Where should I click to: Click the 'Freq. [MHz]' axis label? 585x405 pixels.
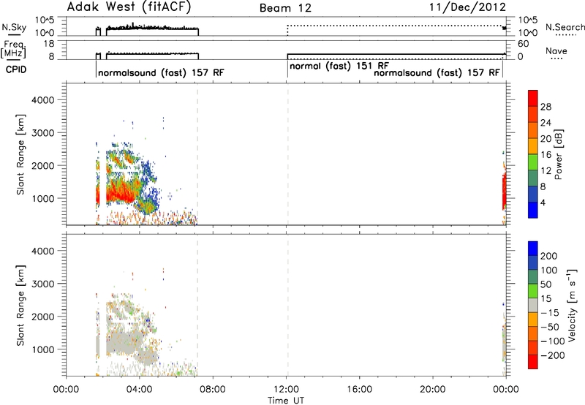point(13,49)
